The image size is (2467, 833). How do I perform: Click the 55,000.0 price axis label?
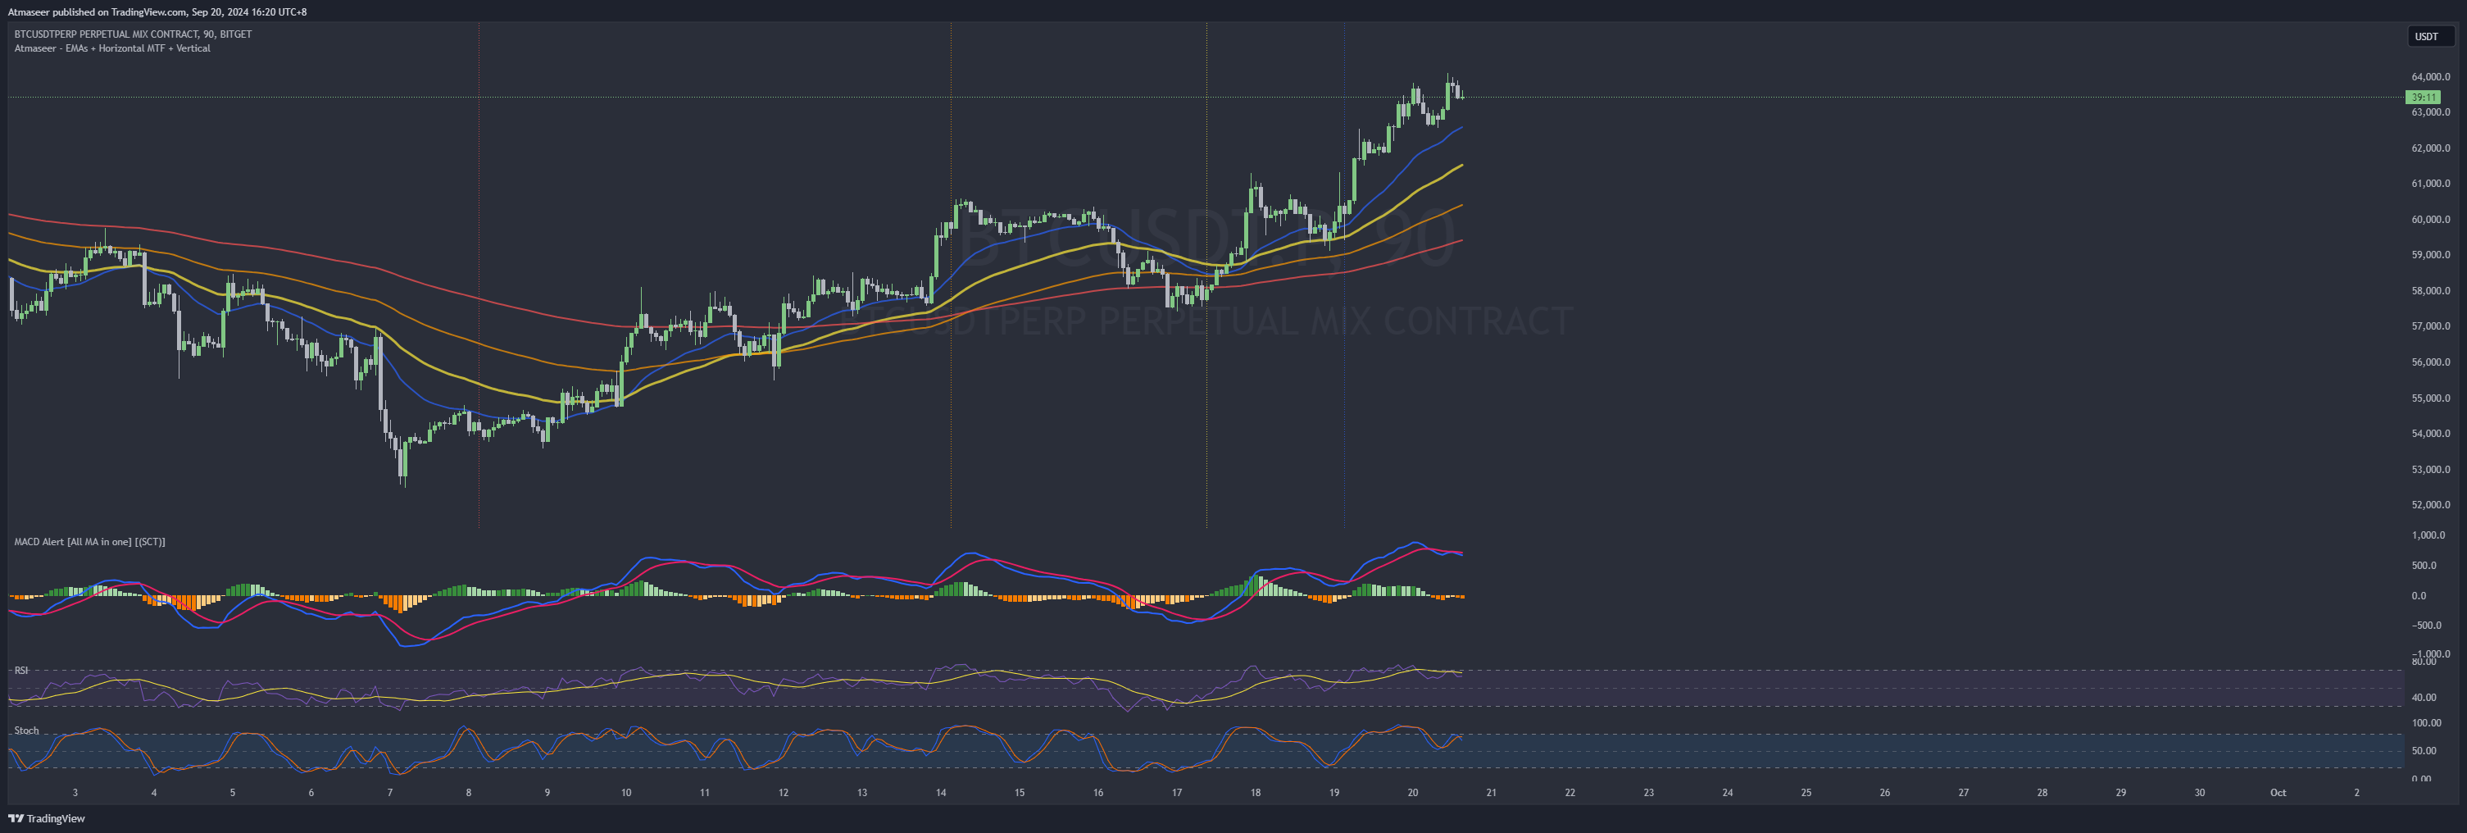2431,398
